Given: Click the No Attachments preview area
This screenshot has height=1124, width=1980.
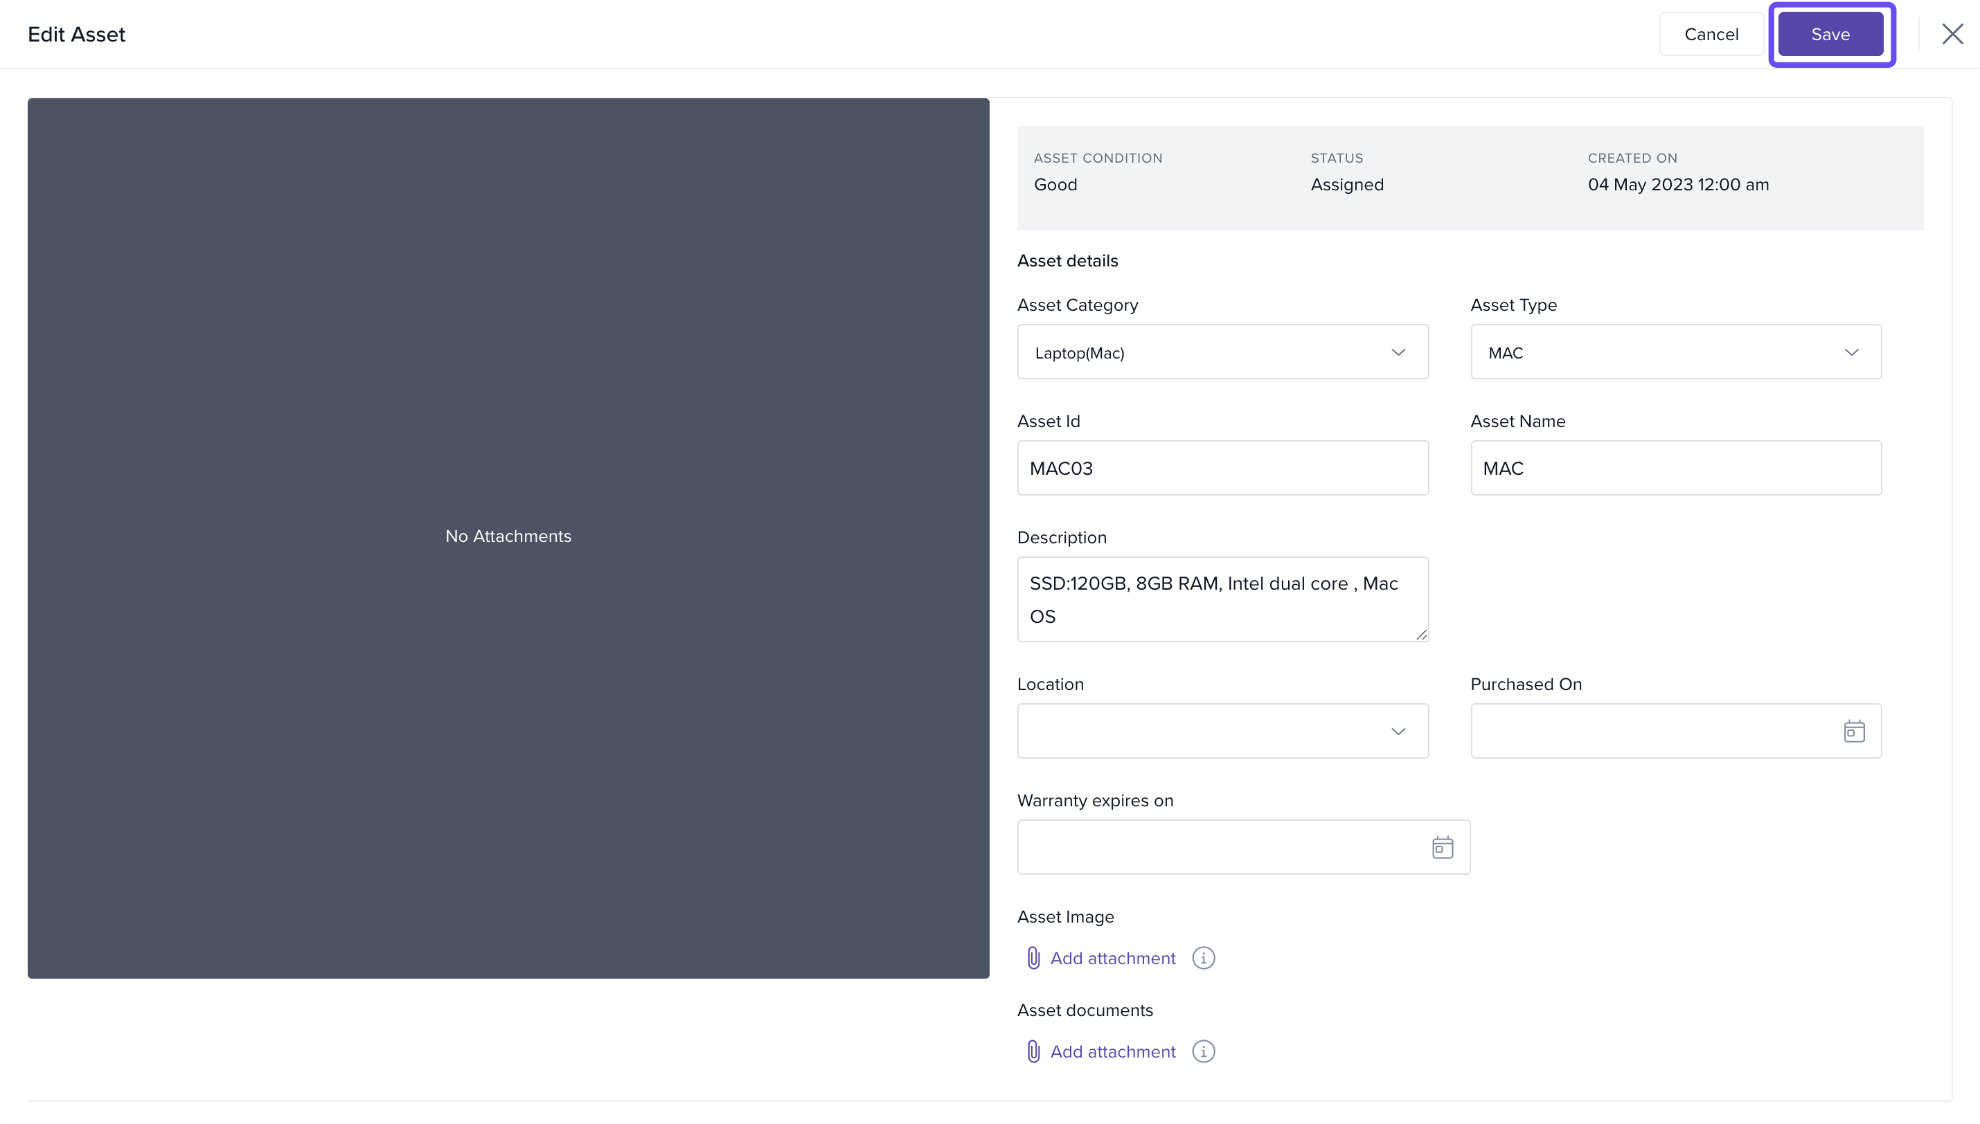Looking at the screenshot, I should (x=508, y=537).
